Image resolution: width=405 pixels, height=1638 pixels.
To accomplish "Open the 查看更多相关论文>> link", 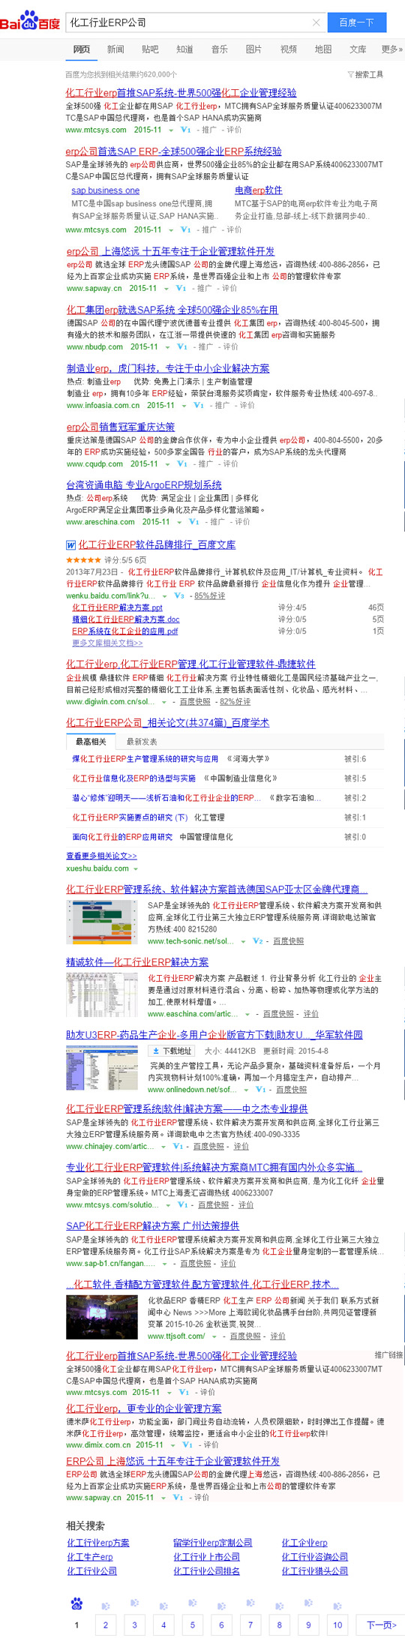I will [x=101, y=856].
